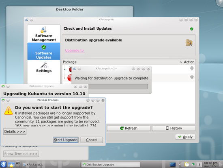Select Software Updates in sidebar
The image size is (223, 168).
pyautogui.click(x=44, y=51)
